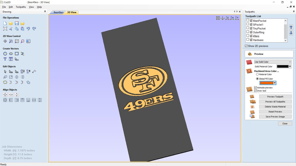Image resolution: width=296 pixels, height=166 pixels.
Task: Click the Reset Preview button
Action: coord(275,111)
